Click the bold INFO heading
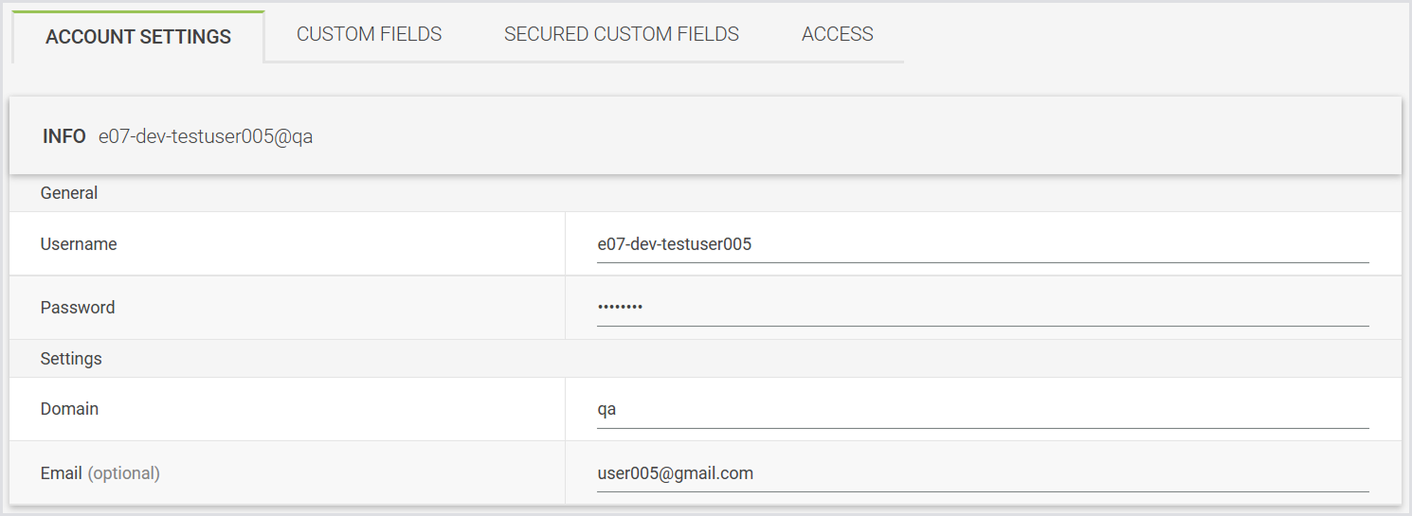This screenshot has width=1412, height=516. [x=64, y=136]
